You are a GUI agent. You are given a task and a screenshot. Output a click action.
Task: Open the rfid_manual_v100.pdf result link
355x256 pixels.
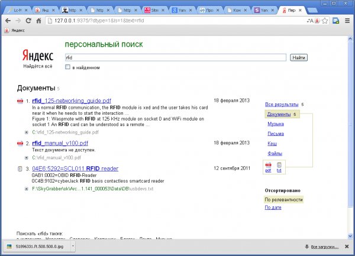pyautogui.click(x=60, y=143)
